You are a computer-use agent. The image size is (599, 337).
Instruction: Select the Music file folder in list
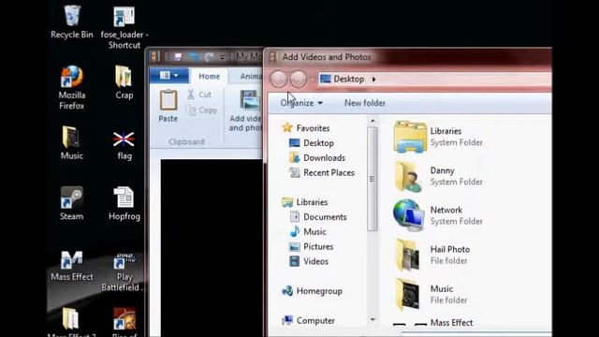(431, 294)
